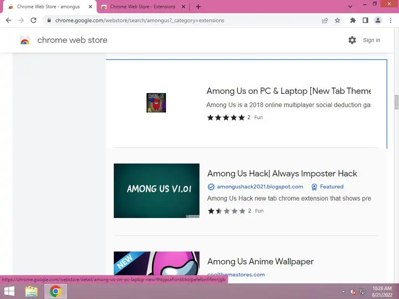The image size is (399, 299).
Task: Close the amongus tab
Action: coord(90,7)
